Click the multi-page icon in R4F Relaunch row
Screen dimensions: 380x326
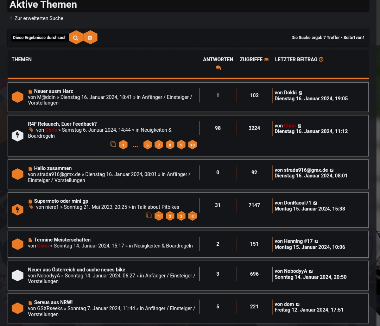(113, 144)
